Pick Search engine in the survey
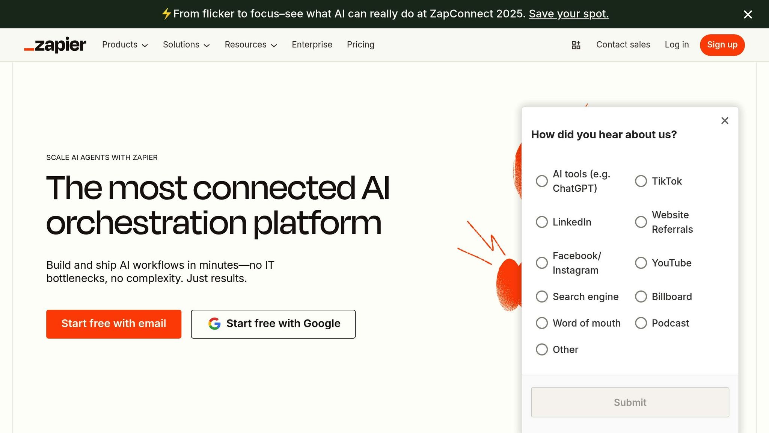Viewport: 769px width, 433px height. [542, 297]
